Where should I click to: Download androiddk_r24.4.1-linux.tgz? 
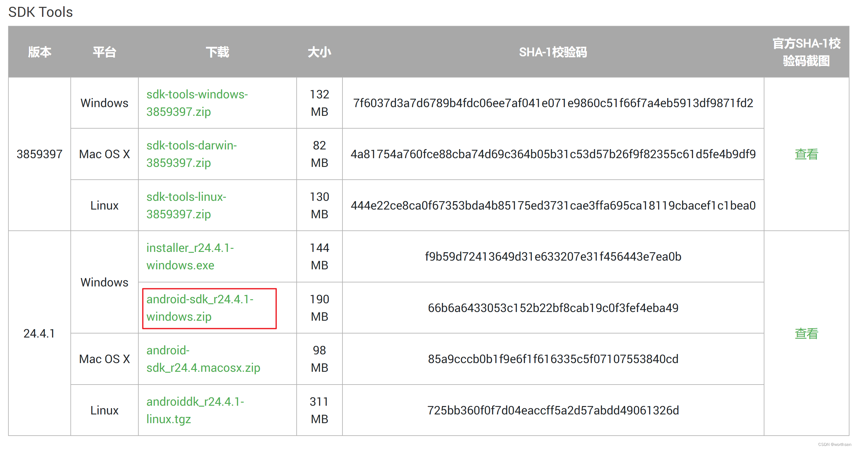[x=195, y=410]
